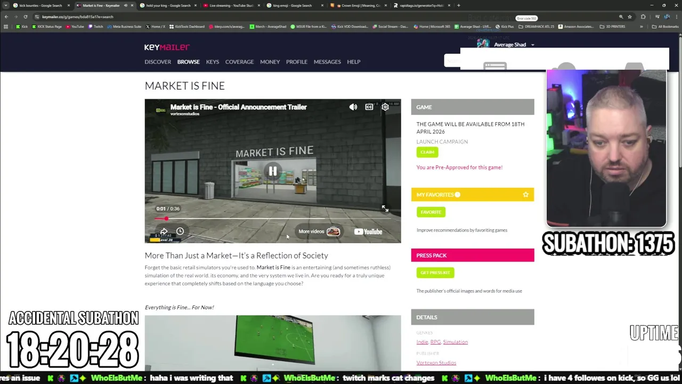Open the Meta Business Suite bookmark
Image resolution: width=682 pixels, height=384 pixels.
click(124, 27)
